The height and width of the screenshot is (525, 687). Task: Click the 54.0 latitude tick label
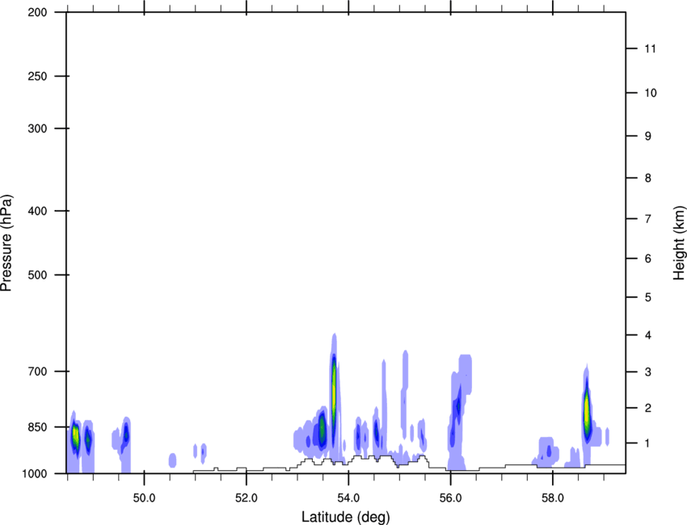coord(348,498)
